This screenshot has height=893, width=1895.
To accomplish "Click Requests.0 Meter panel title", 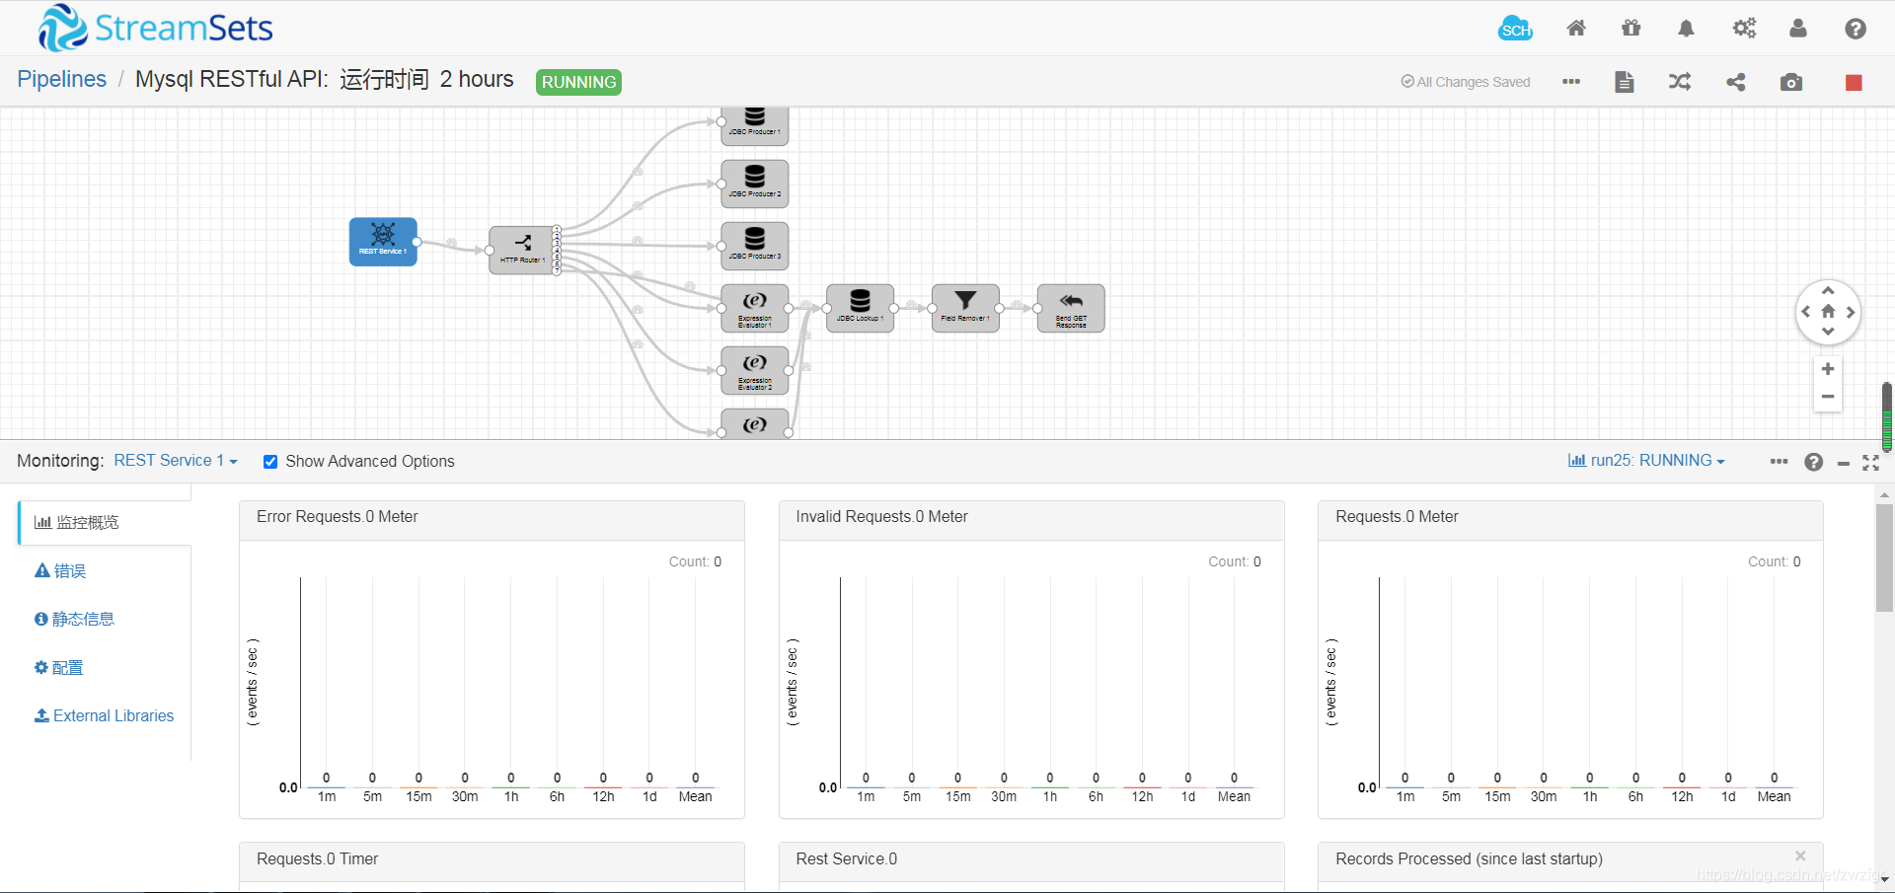I will click(x=1397, y=516).
